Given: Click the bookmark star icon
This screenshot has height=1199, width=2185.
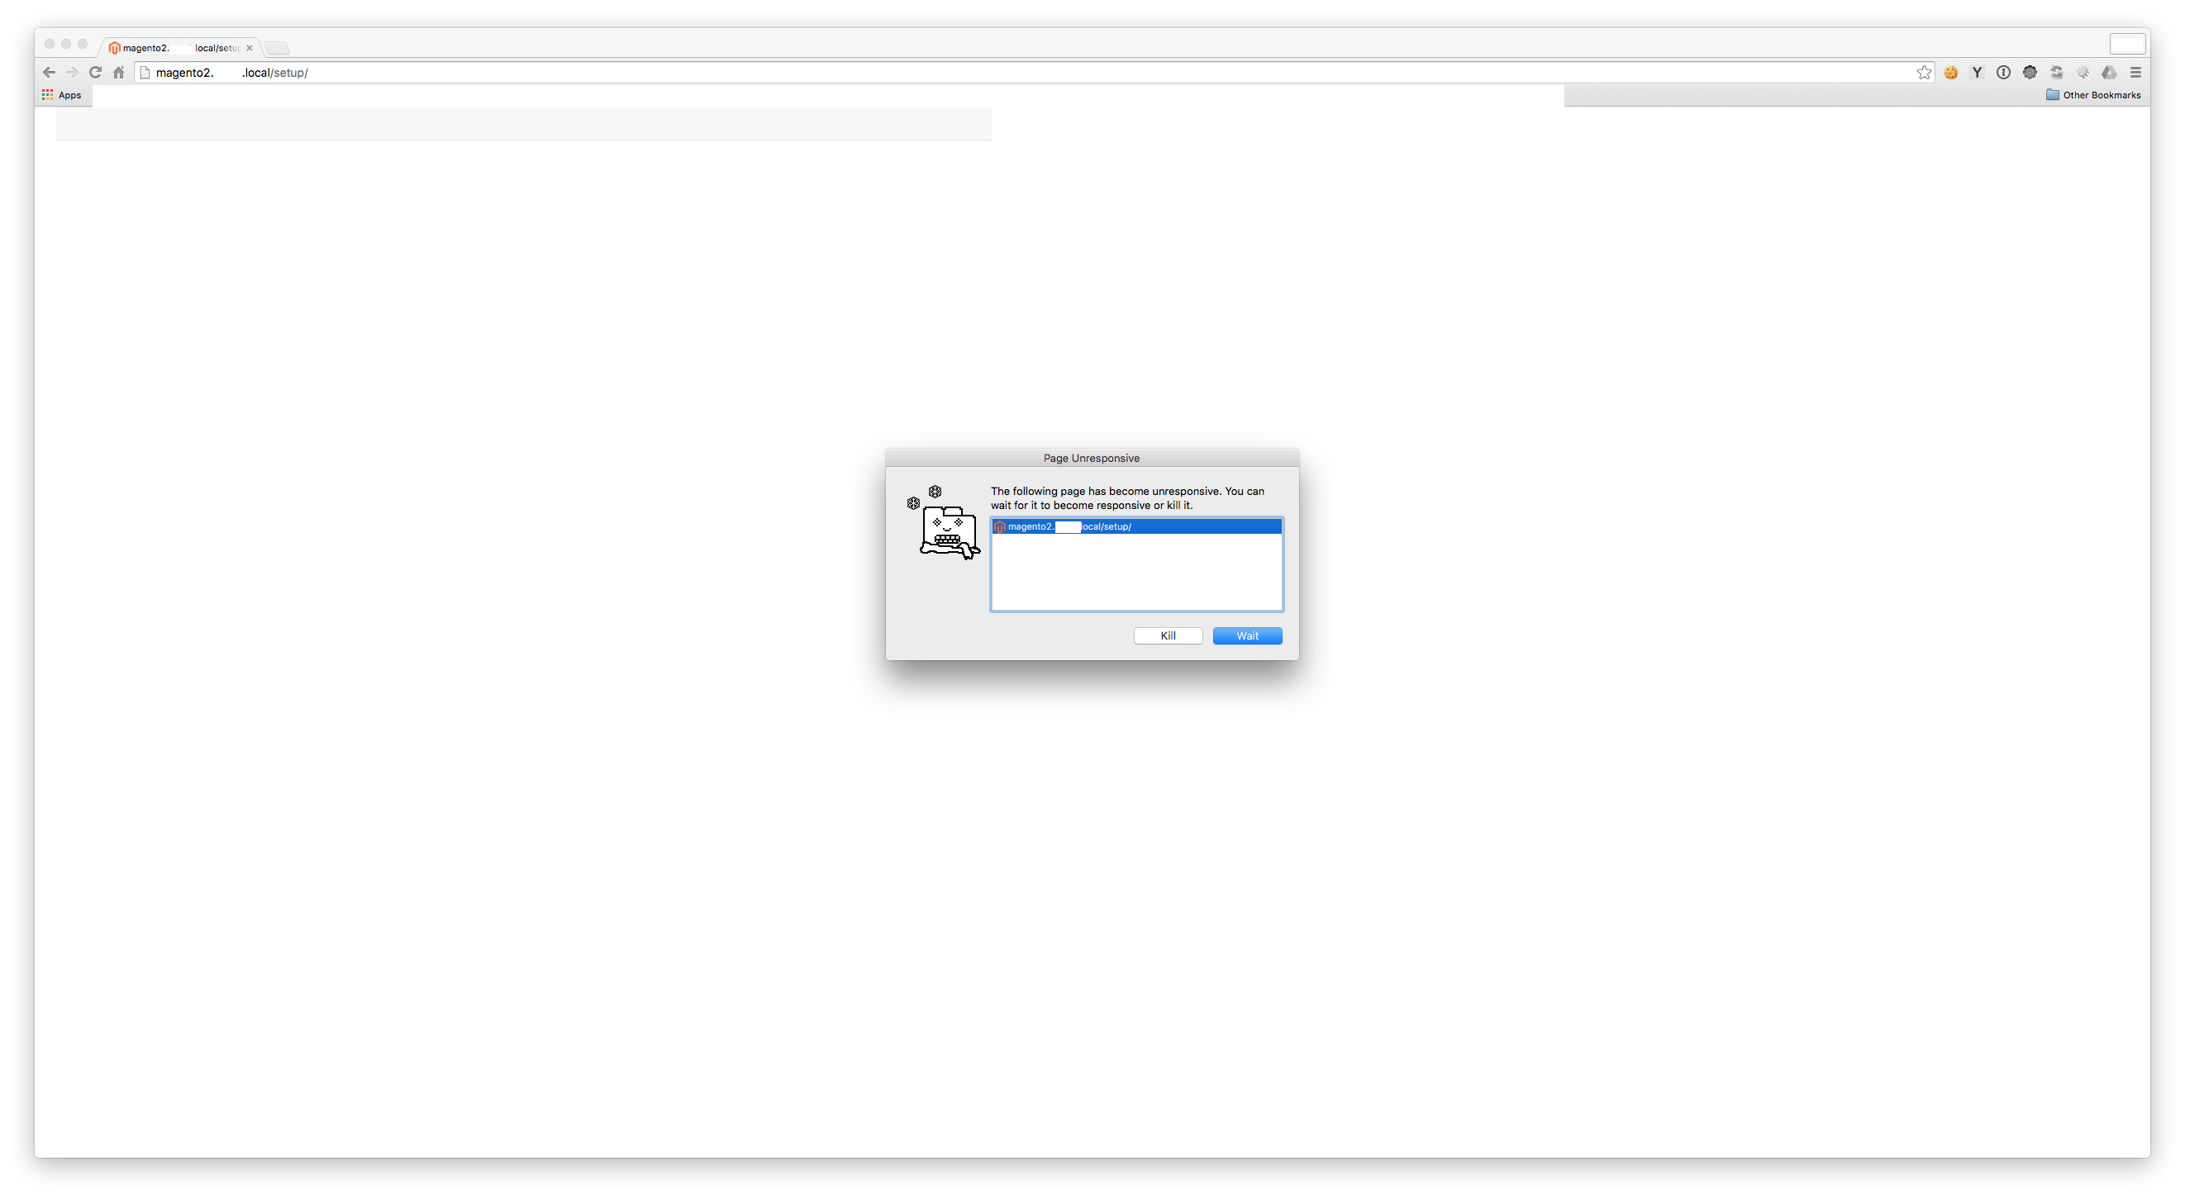Looking at the screenshot, I should tap(1922, 71).
